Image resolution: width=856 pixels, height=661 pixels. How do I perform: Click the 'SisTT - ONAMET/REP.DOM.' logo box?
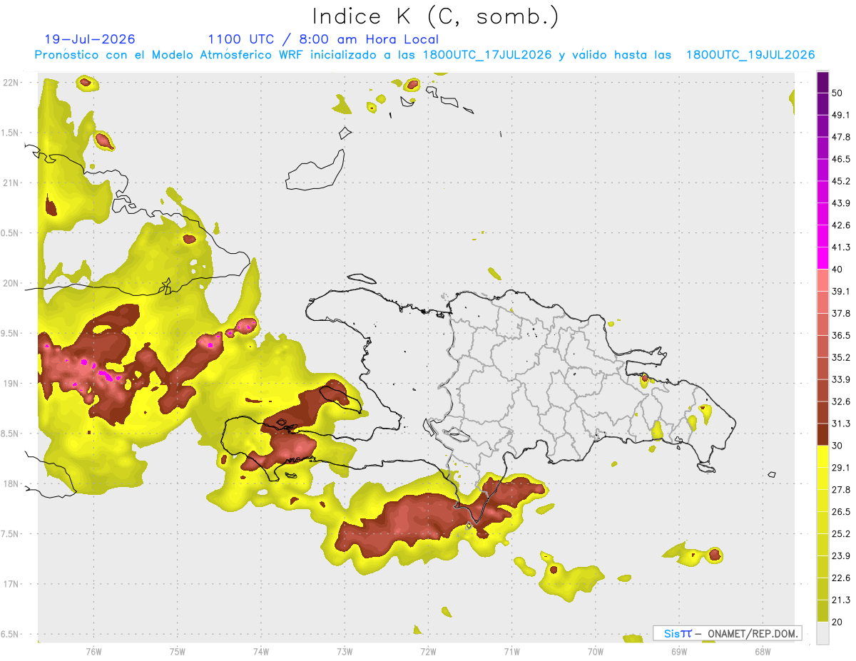727,633
